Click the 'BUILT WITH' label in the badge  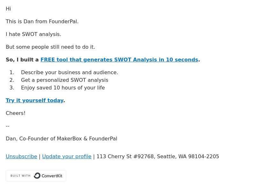tap(20, 176)
